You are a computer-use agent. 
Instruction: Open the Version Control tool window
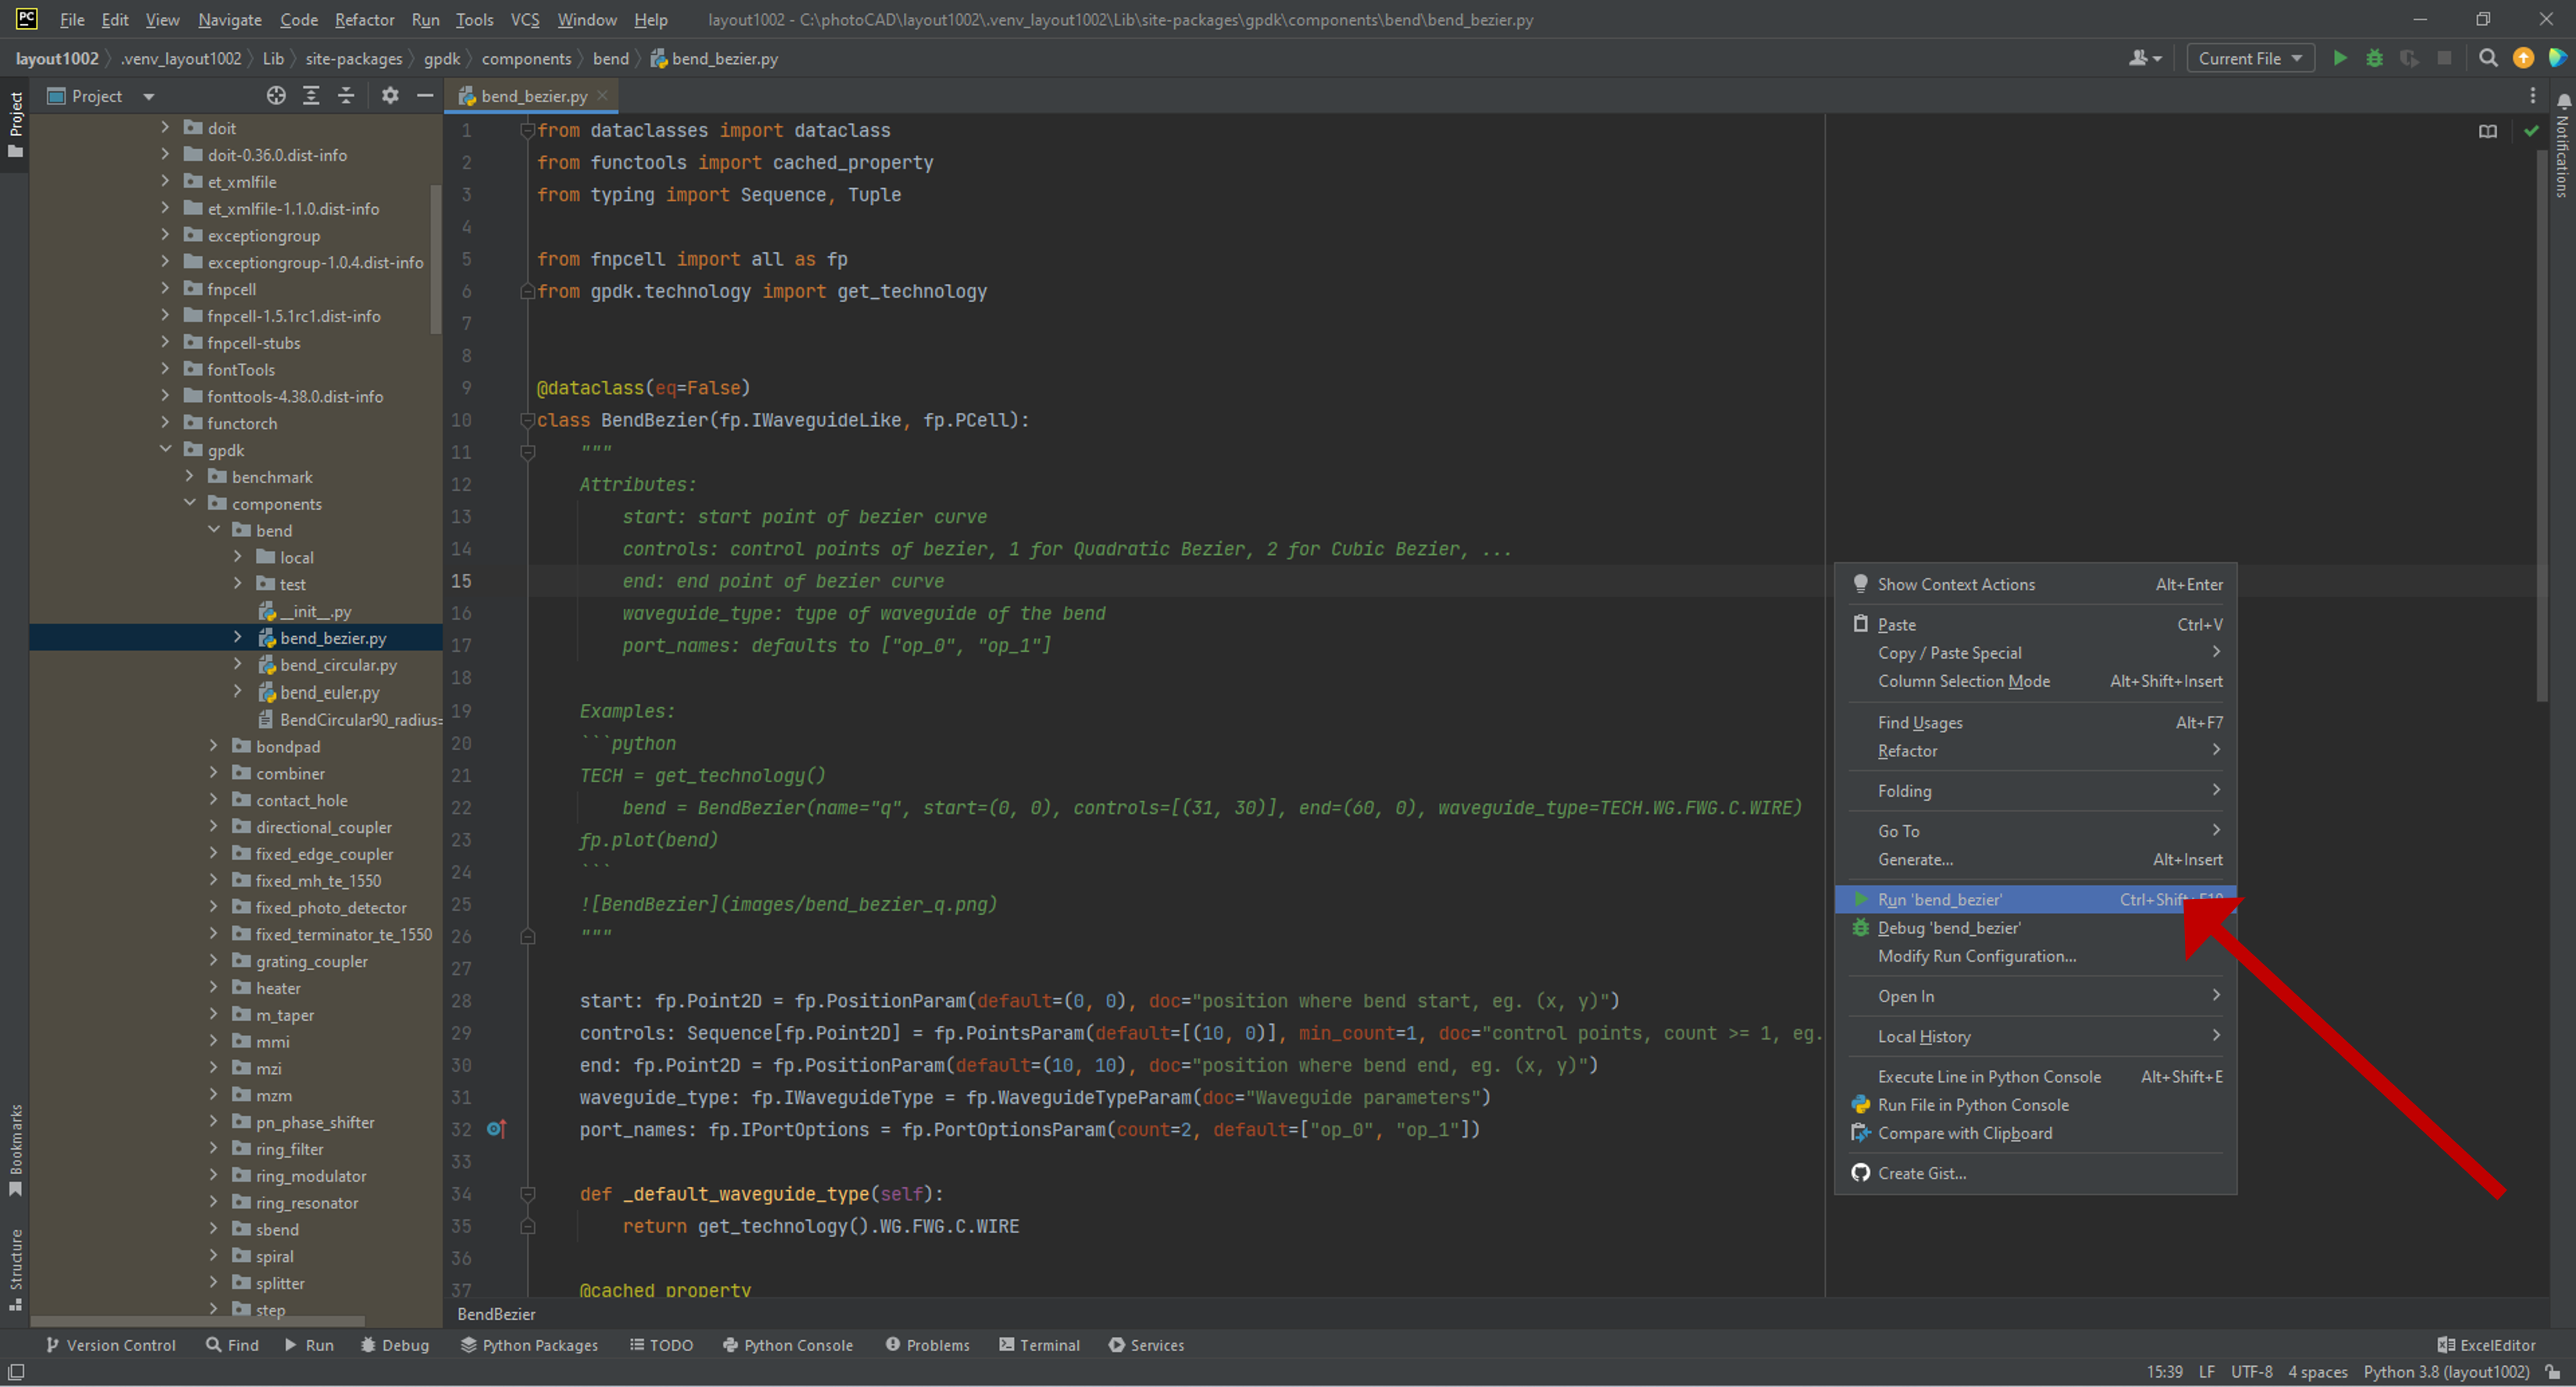(110, 1345)
